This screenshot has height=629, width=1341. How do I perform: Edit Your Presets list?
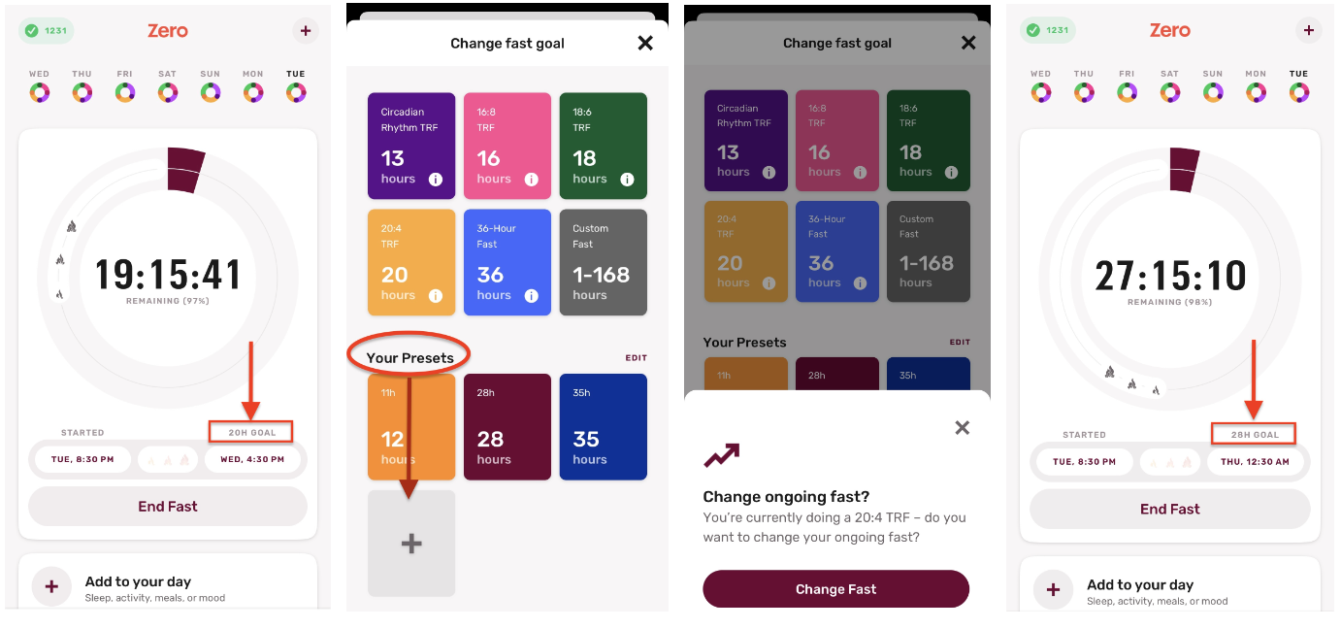pyautogui.click(x=636, y=358)
